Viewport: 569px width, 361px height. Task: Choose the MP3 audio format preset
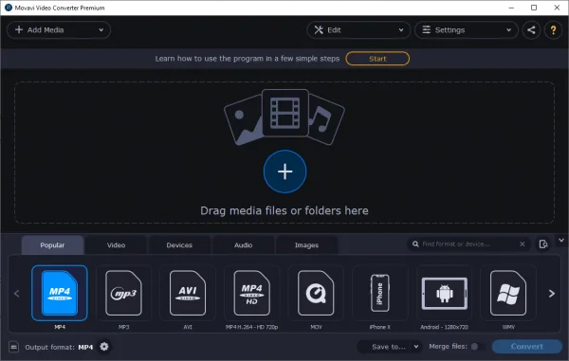(123, 293)
